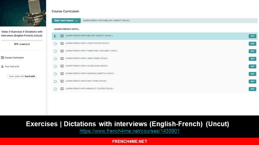Start the Celine Dion lesson
Image resolution: width=259 pixels, height=145 pixels.
pos(252,66)
